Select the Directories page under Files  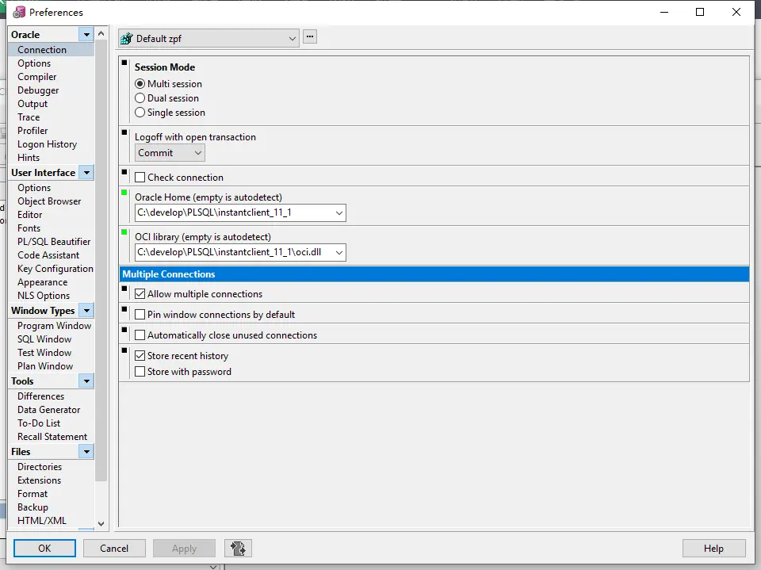click(40, 467)
